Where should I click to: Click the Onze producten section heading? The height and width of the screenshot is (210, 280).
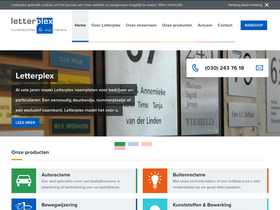coord(30,152)
